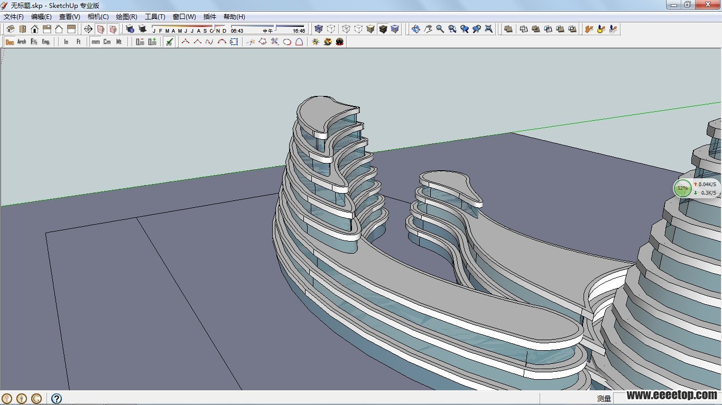The height and width of the screenshot is (405, 722).
Task: Enable back edges style
Action: tap(331, 29)
